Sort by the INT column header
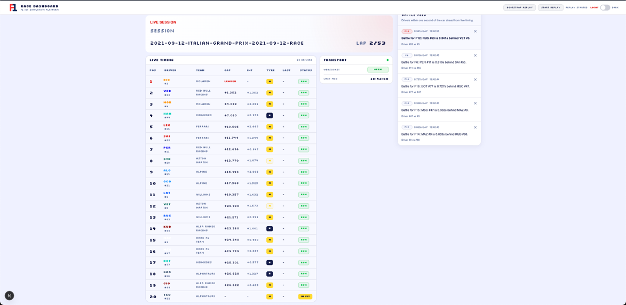626x305 pixels. point(250,70)
